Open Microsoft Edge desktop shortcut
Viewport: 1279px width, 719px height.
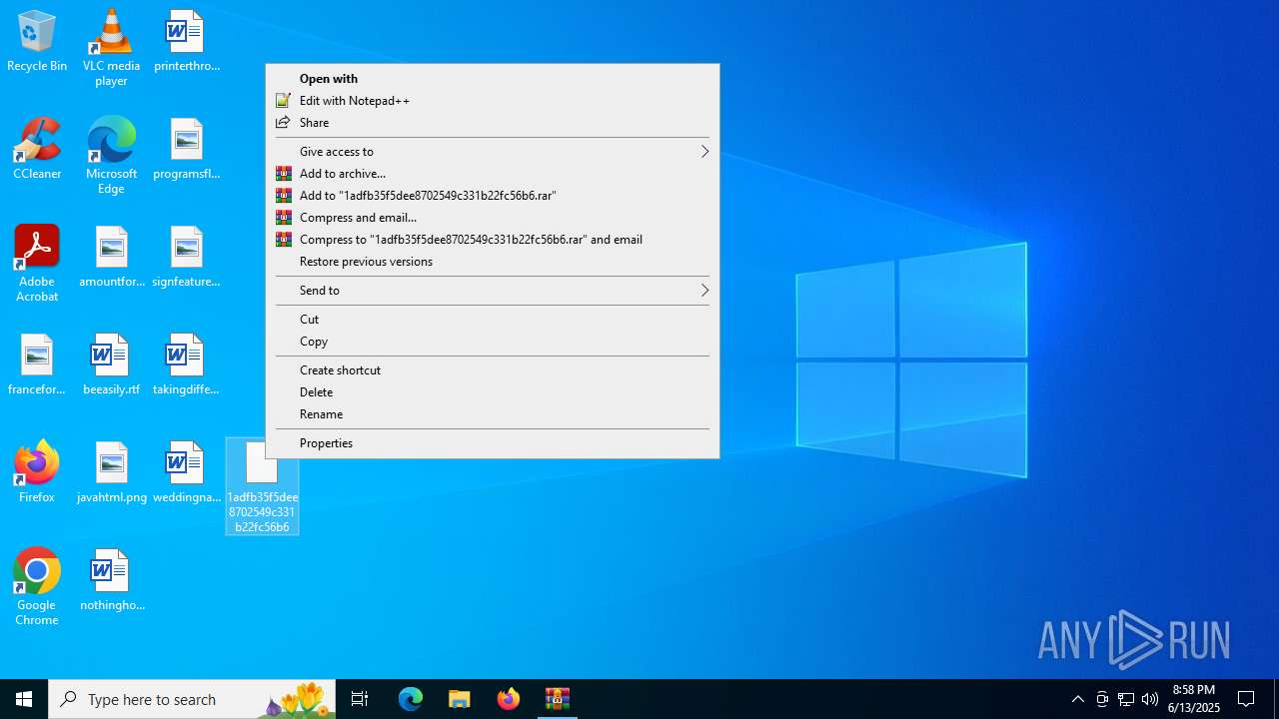[x=111, y=156]
